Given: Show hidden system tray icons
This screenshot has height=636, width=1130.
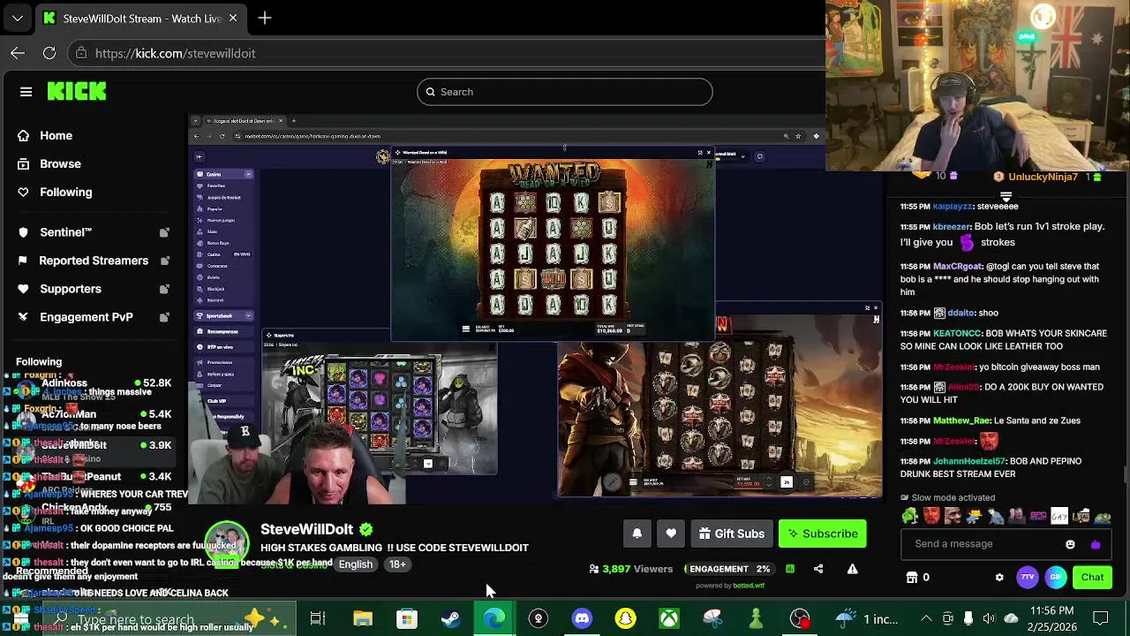Looking at the screenshot, I should (x=926, y=618).
